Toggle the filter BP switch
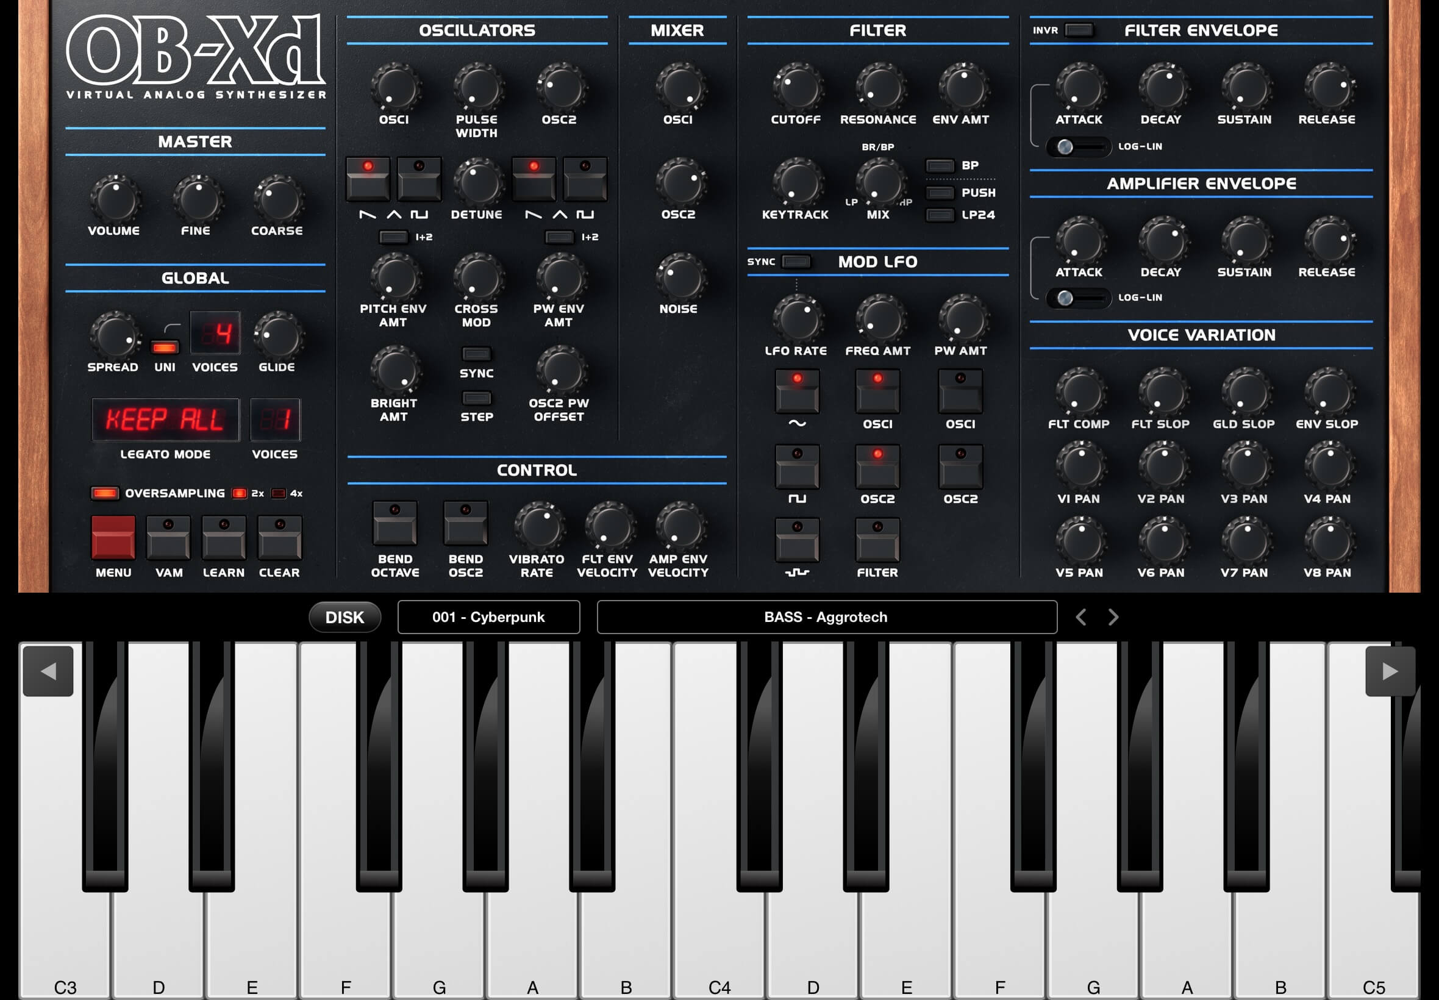This screenshot has height=1000, width=1439. pos(940,165)
